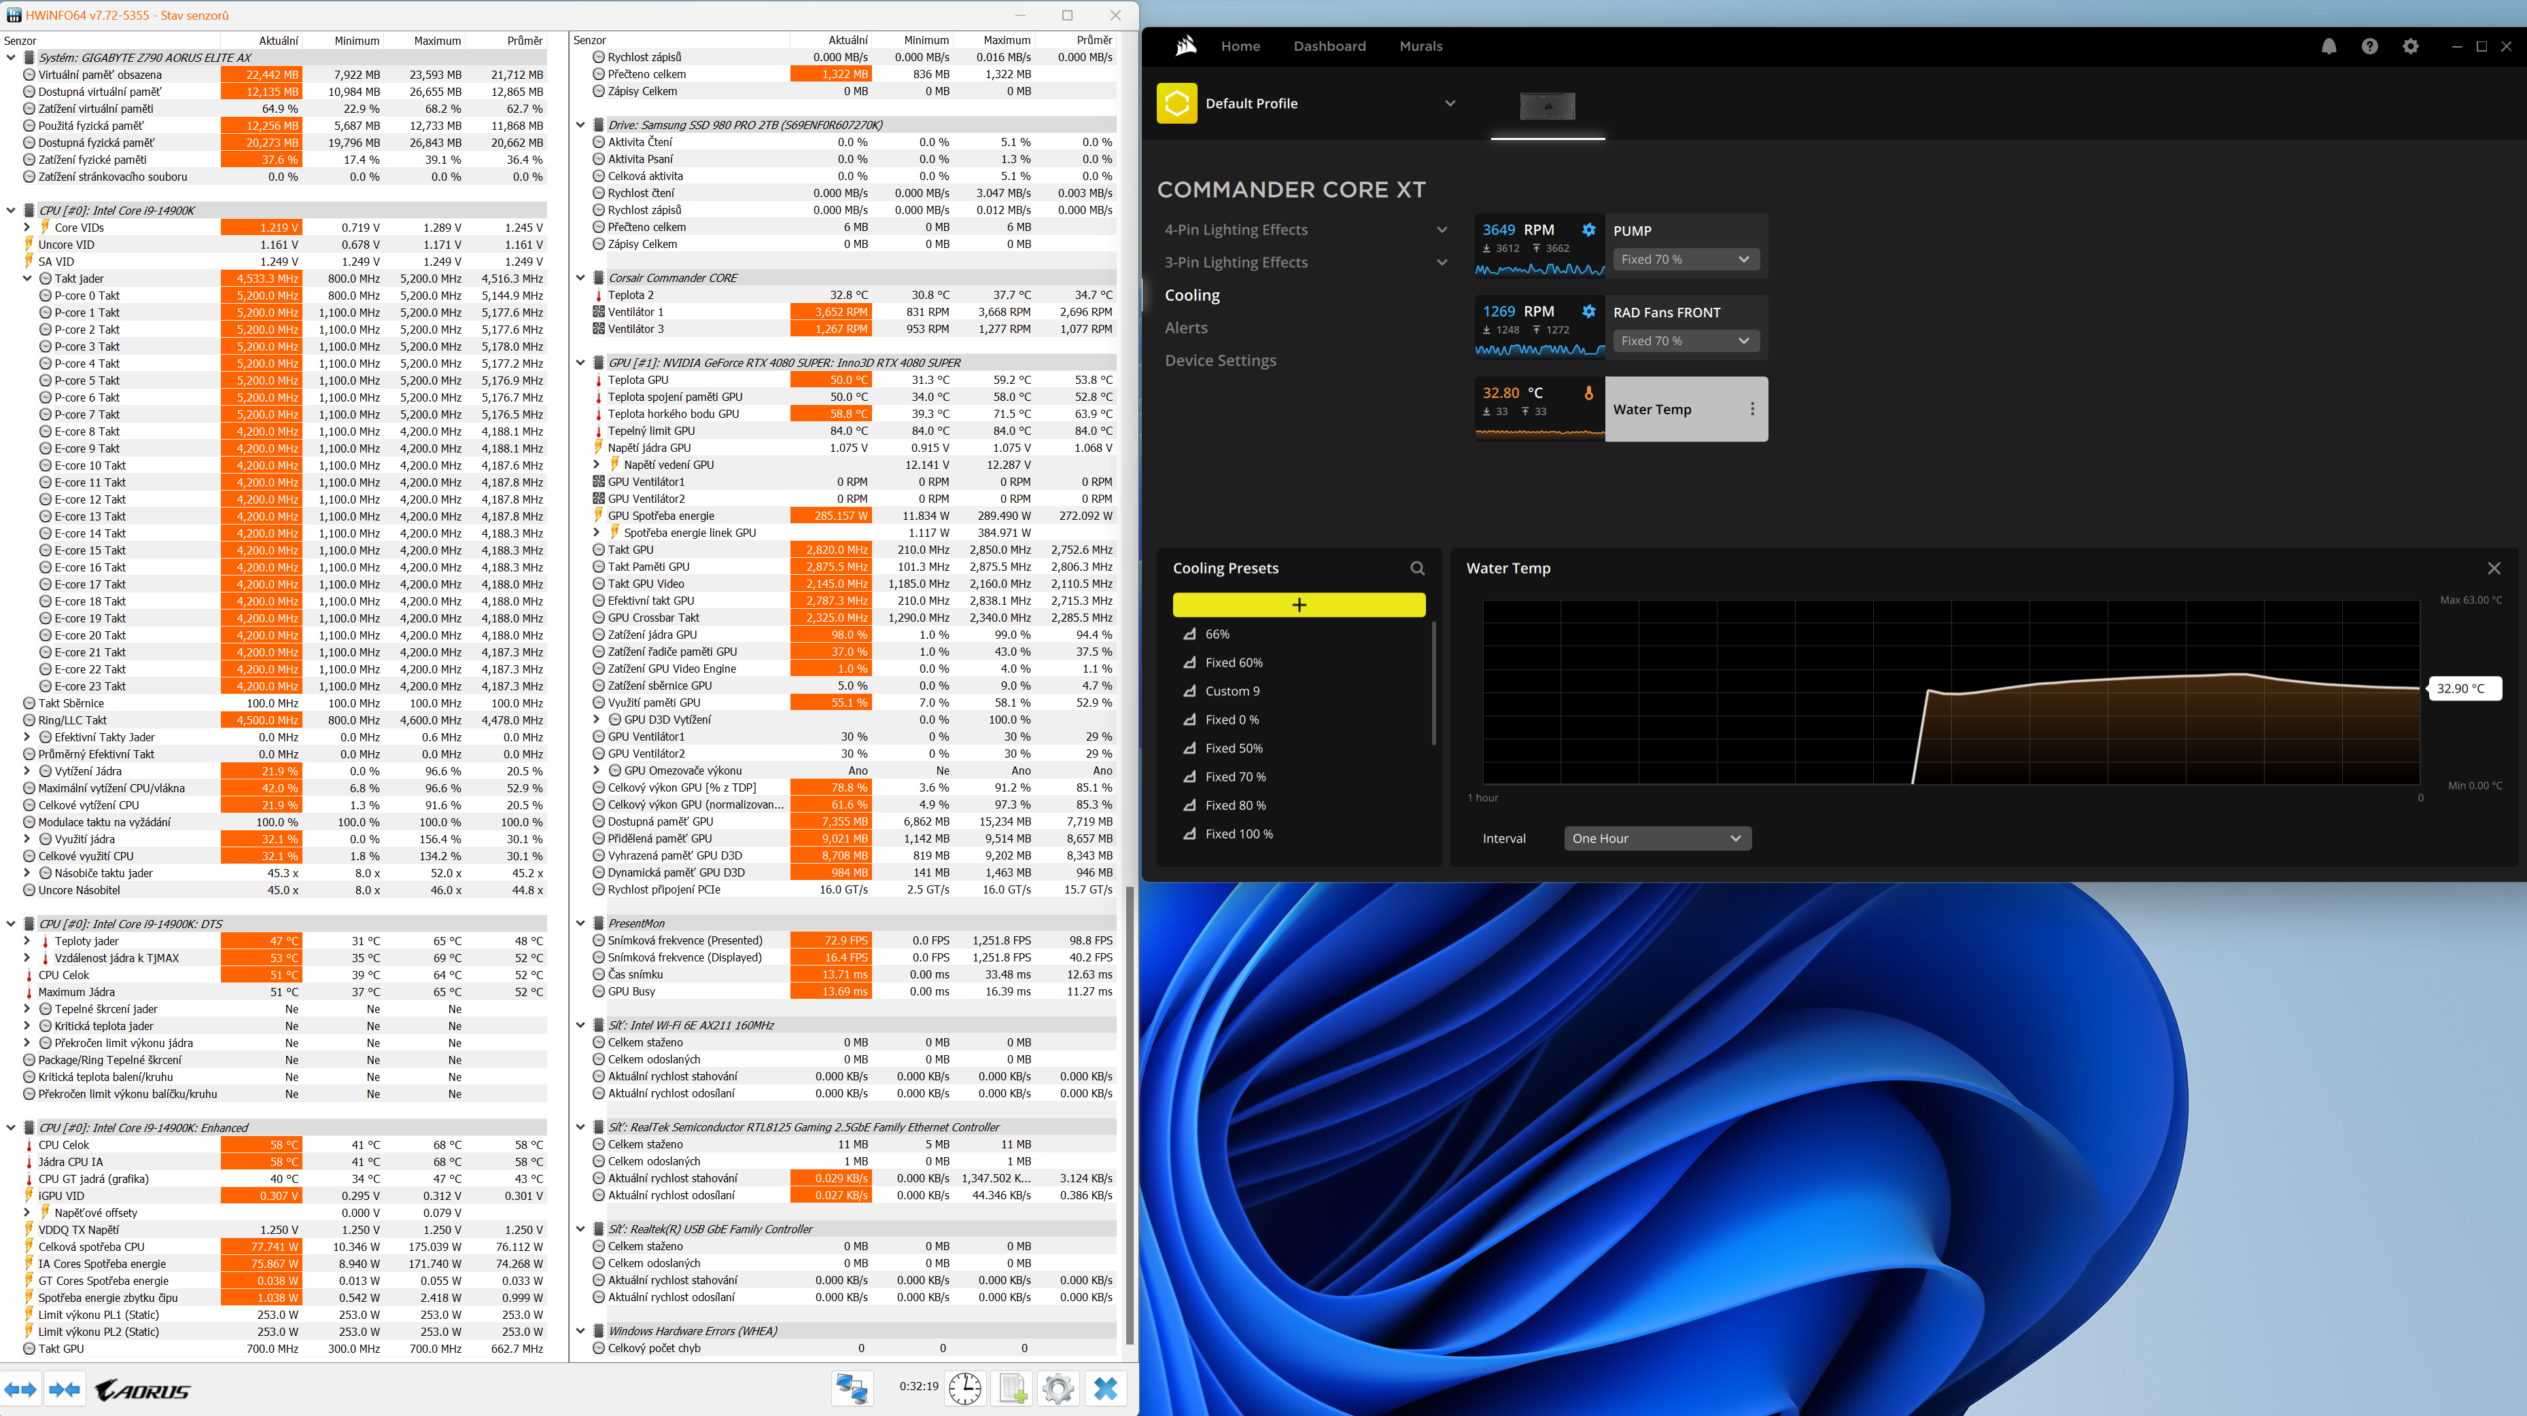Open RAD Fans FRONT Fixed 70 % dropdown

tap(1686, 340)
